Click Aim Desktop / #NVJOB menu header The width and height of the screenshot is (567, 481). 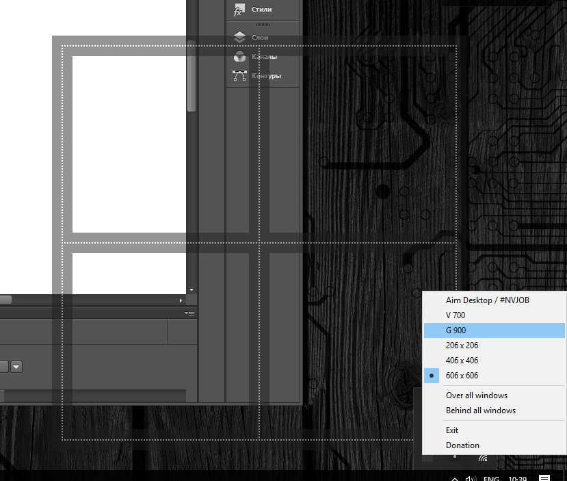click(x=494, y=300)
